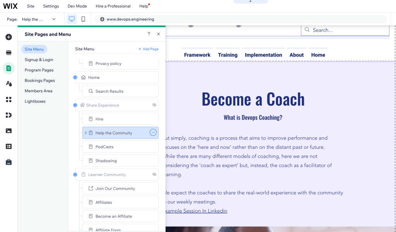396x232 pixels.
Task: Open Hire a Professional menu
Action: tap(113, 6)
